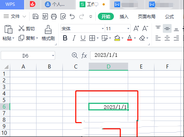
Task: Click the 格式刷 format painter
Action: point(48,33)
